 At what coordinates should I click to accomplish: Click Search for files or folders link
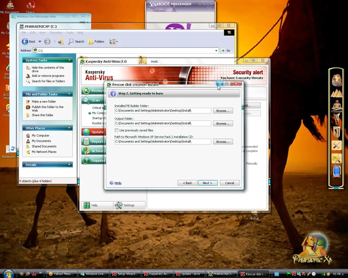(x=48, y=81)
